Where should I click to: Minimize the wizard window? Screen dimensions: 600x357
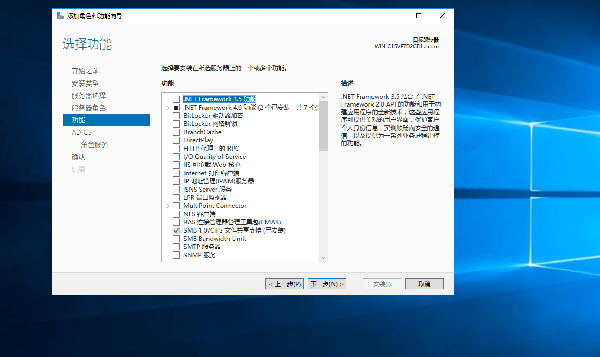click(395, 16)
